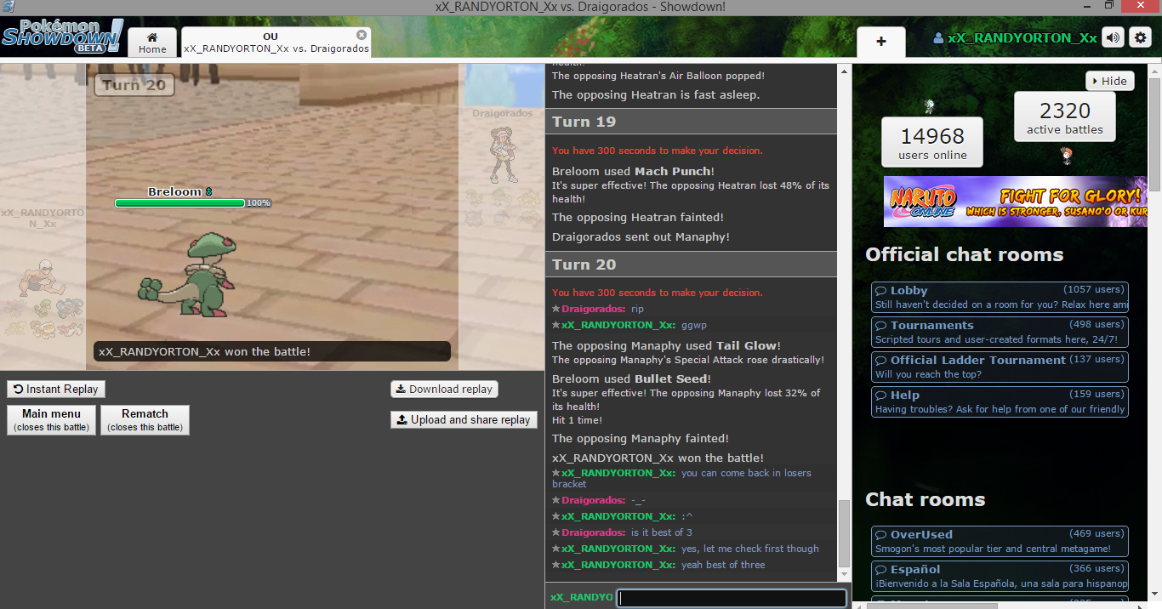Click the Turn 20 header in battle log
Image resolution: width=1162 pixels, height=609 pixels.
point(691,265)
